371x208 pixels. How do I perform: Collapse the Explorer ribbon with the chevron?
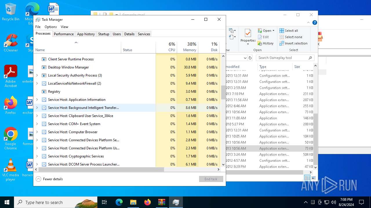click(x=308, y=23)
